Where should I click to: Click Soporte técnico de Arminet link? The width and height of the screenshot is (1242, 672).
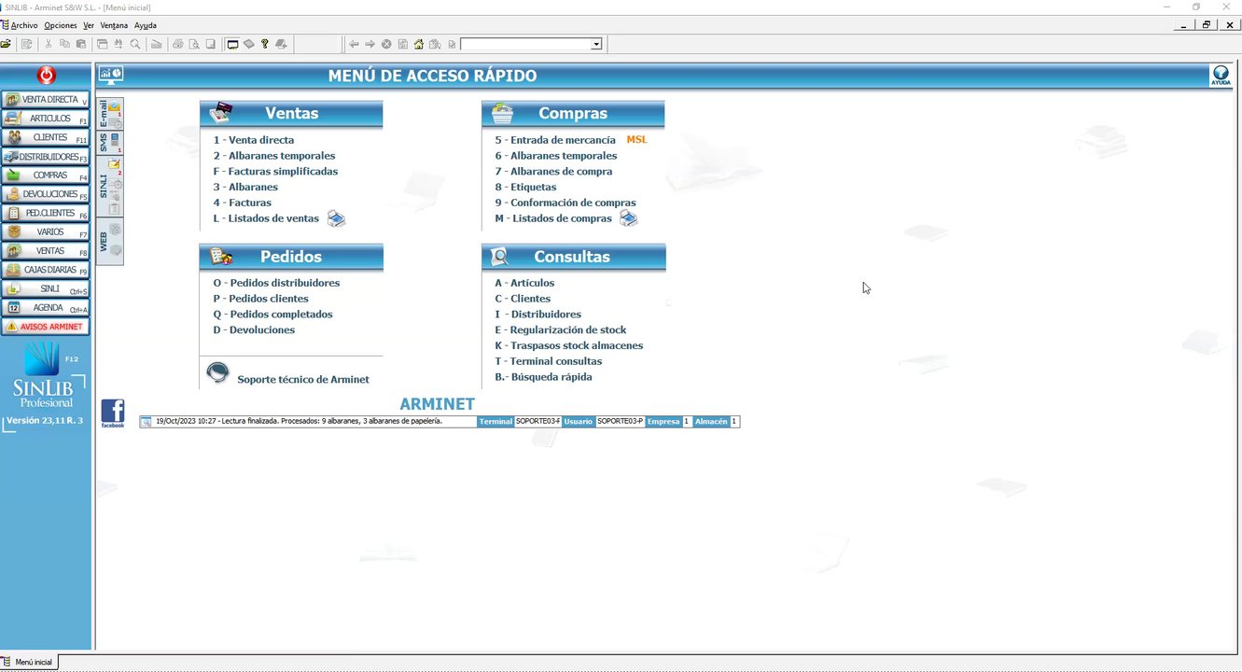(303, 380)
